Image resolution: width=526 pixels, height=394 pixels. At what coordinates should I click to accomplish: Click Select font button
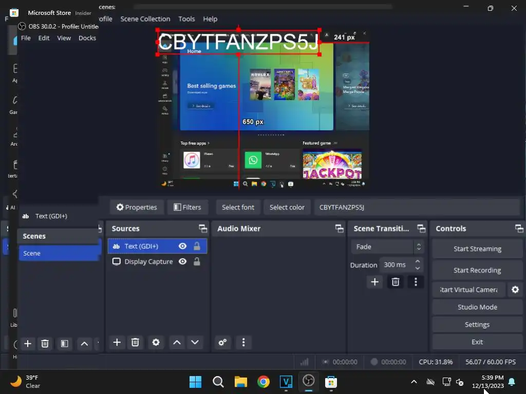[x=238, y=207]
